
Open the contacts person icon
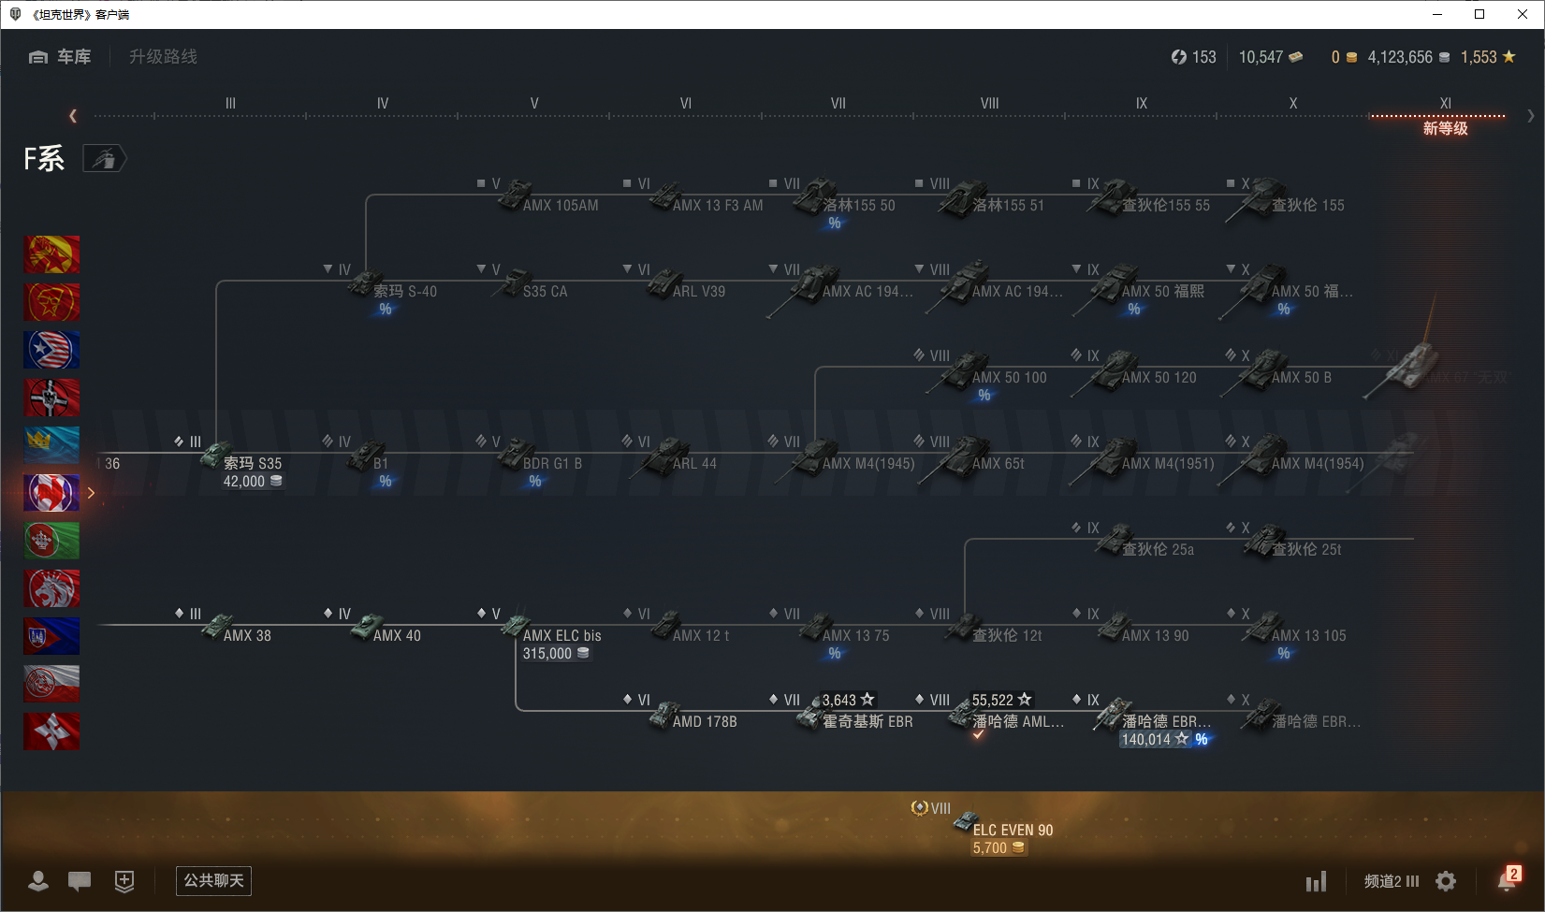pos(38,880)
